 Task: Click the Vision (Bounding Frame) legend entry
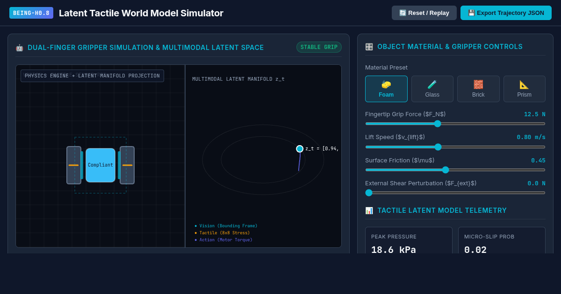coord(226,226)
